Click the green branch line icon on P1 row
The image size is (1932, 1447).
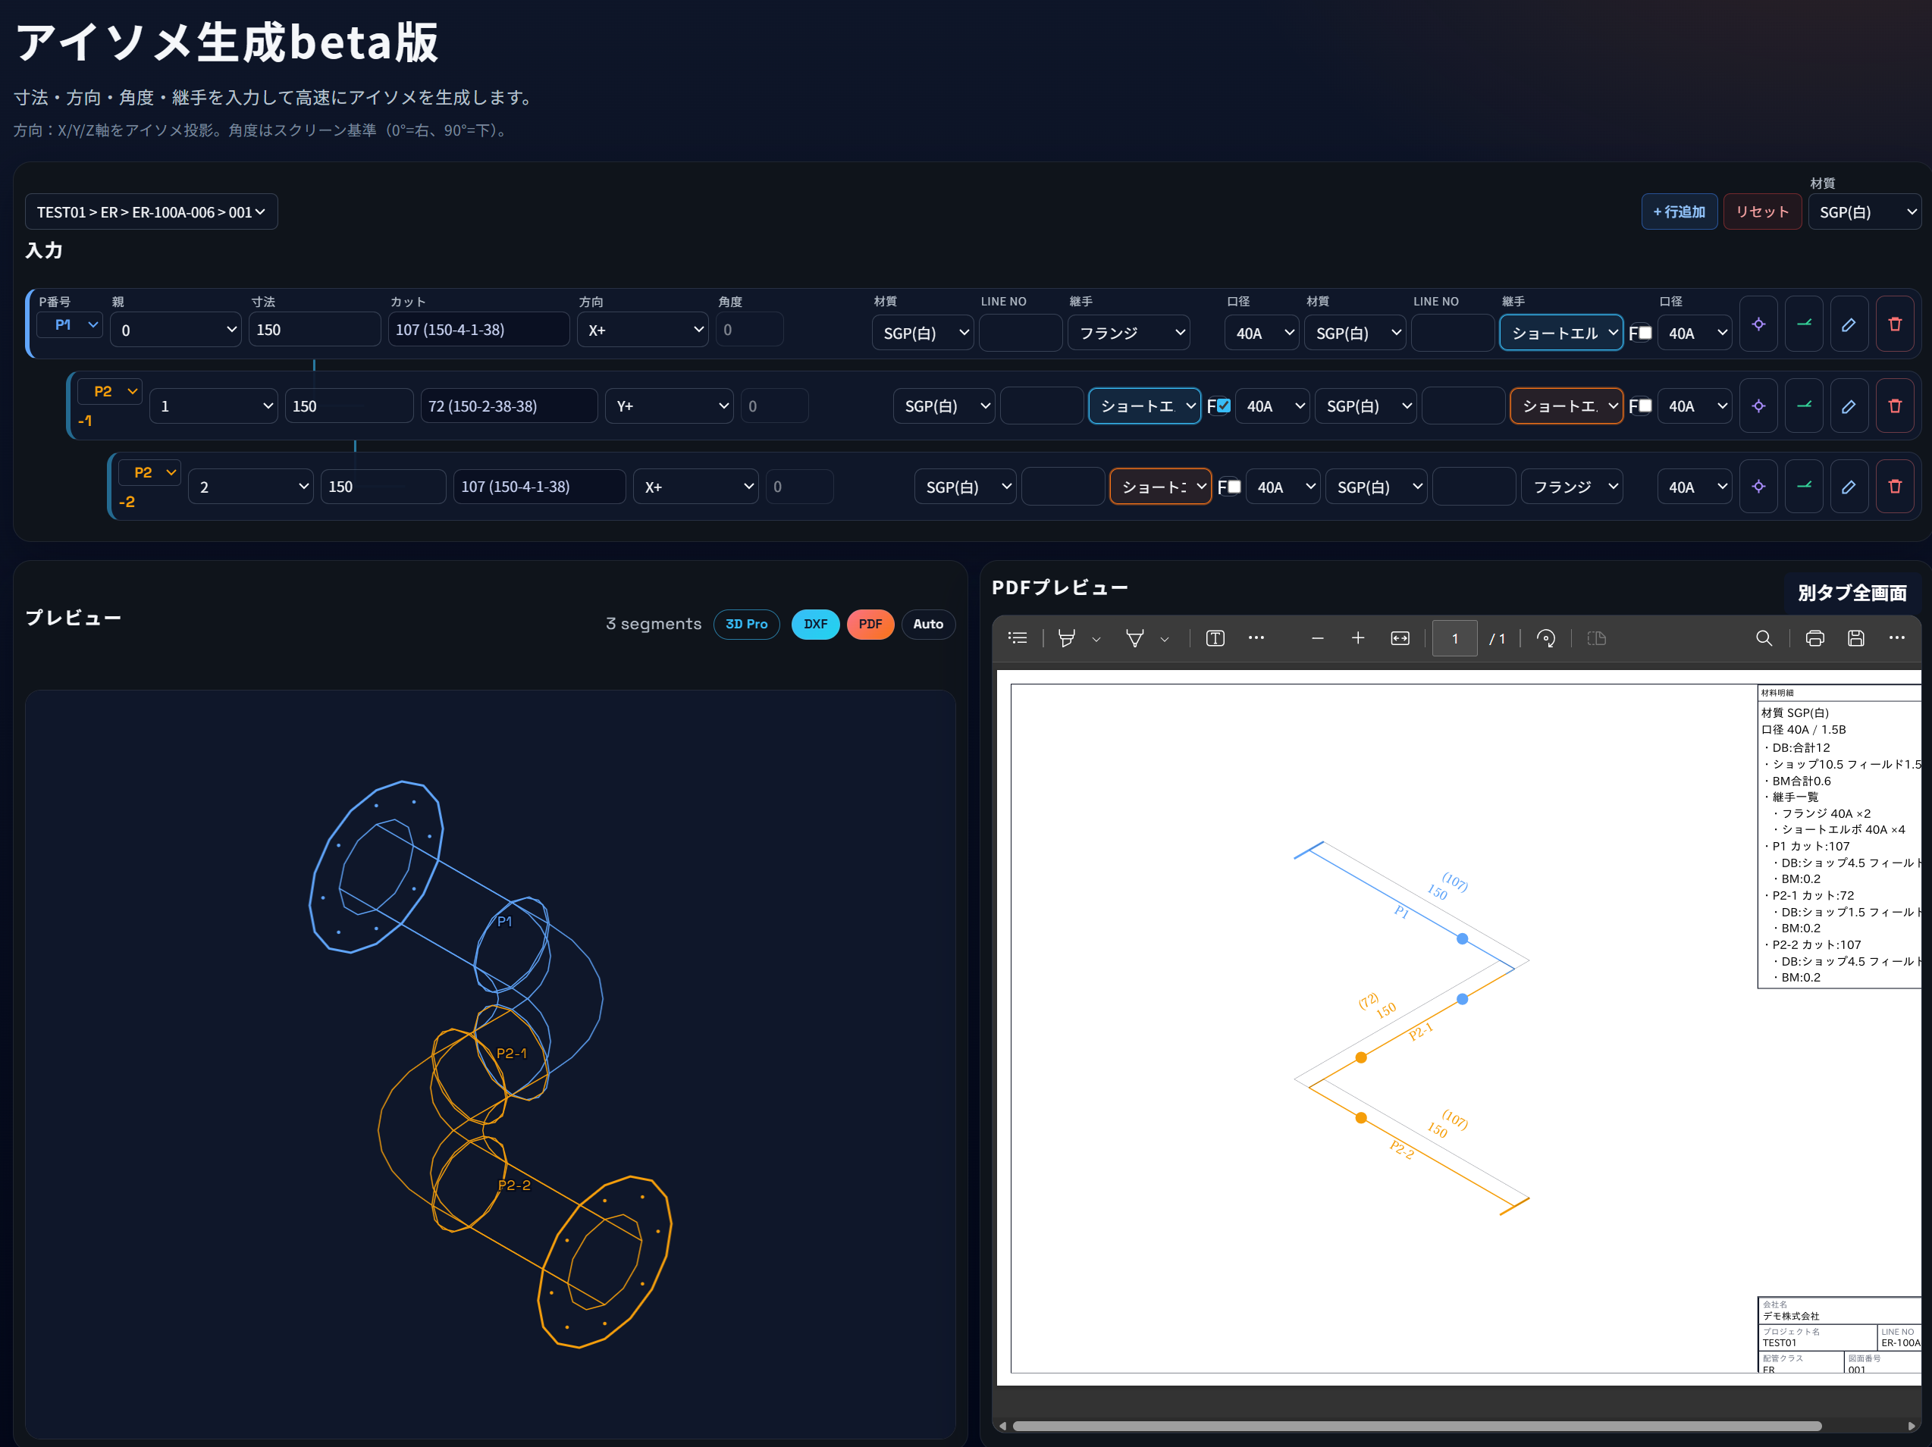pyautogui.click(x=1804, y=324)
